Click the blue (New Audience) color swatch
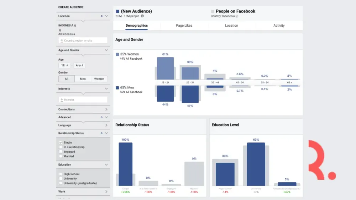The height and width of the screenshot is (200, 356). pyautogui.click(x=117, y=11)
